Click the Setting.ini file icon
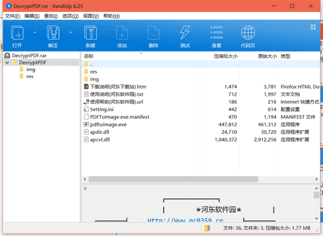The width and height of the screenshot is (323, 236). [x=86, y=110]
